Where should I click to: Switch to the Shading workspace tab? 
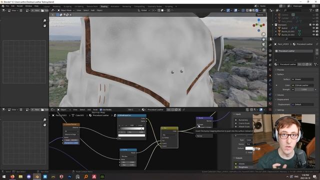click(104, 6)
